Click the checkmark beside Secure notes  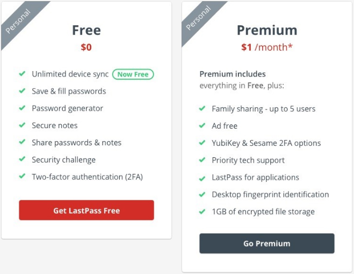(22, 125)
